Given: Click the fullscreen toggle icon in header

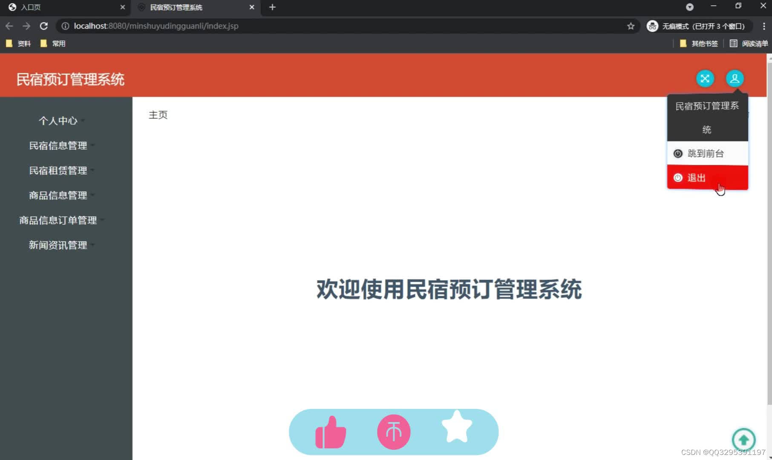Looking at the screenshot, I should (x=705, y=78).
